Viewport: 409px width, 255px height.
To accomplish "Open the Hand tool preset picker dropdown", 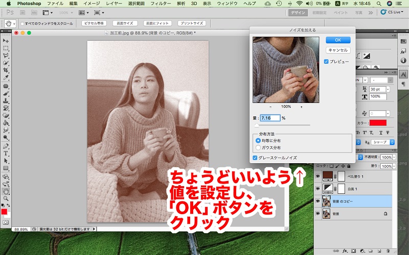I will (14, 23).
